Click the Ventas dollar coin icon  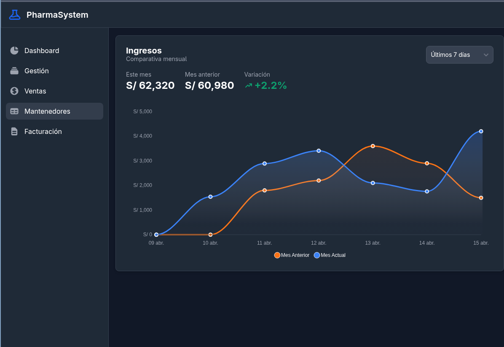pos(14,91)
